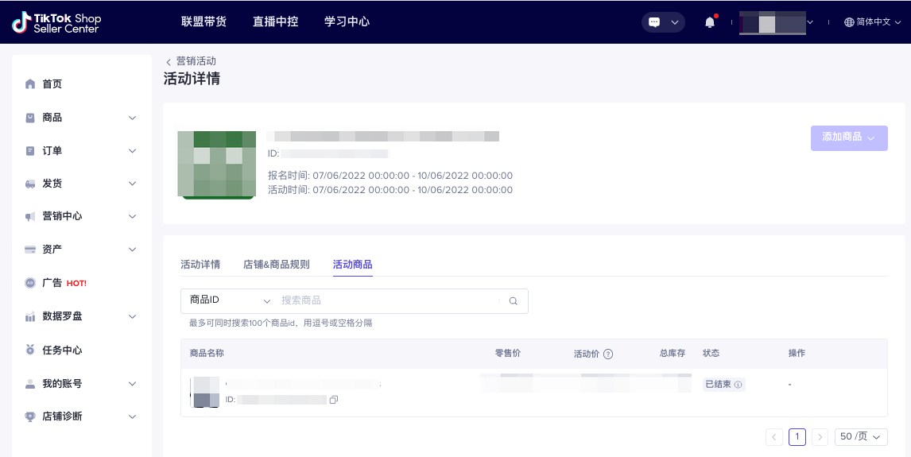This screenshot has width=911, height=457.
Task: Focus the 搜索商品 search field
Action: [x=388, y=300]
